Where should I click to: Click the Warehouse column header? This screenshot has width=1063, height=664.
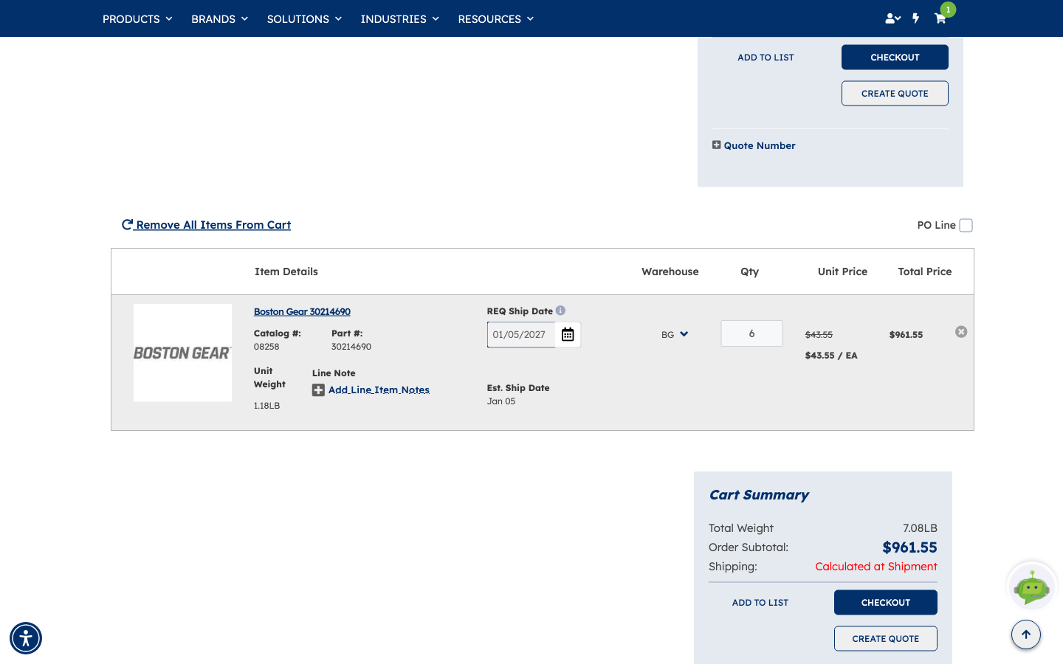[x=670, y=272]
